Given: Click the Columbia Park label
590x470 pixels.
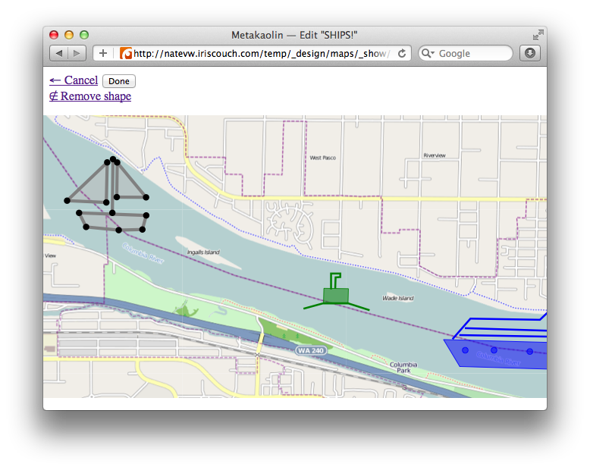Looking at the screenshot, I should tap(403, 368).
